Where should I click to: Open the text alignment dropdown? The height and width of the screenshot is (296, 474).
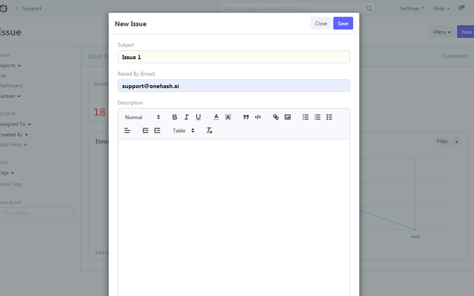(x=127, y=130)
